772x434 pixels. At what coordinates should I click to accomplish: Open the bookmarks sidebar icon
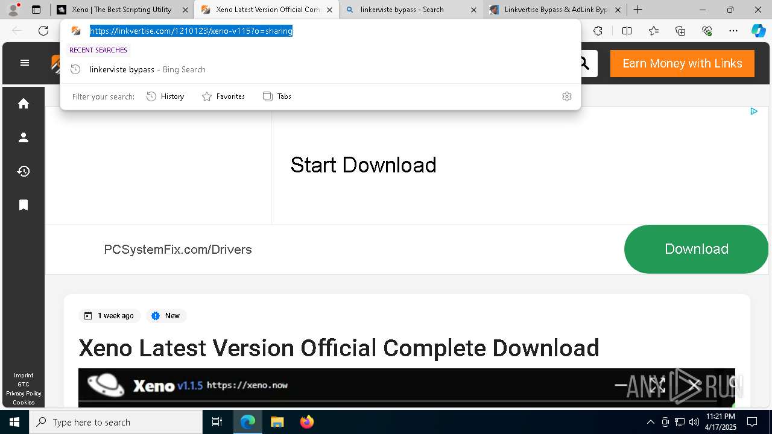pos(24,205)
